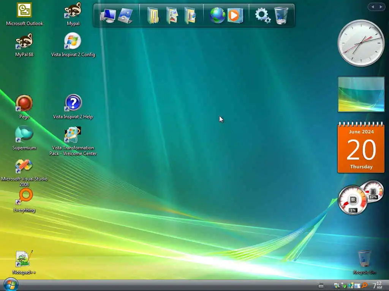Launch Windows Media Player from dock
Viewport: 389px width, 291px height.
tap(235, 16)
